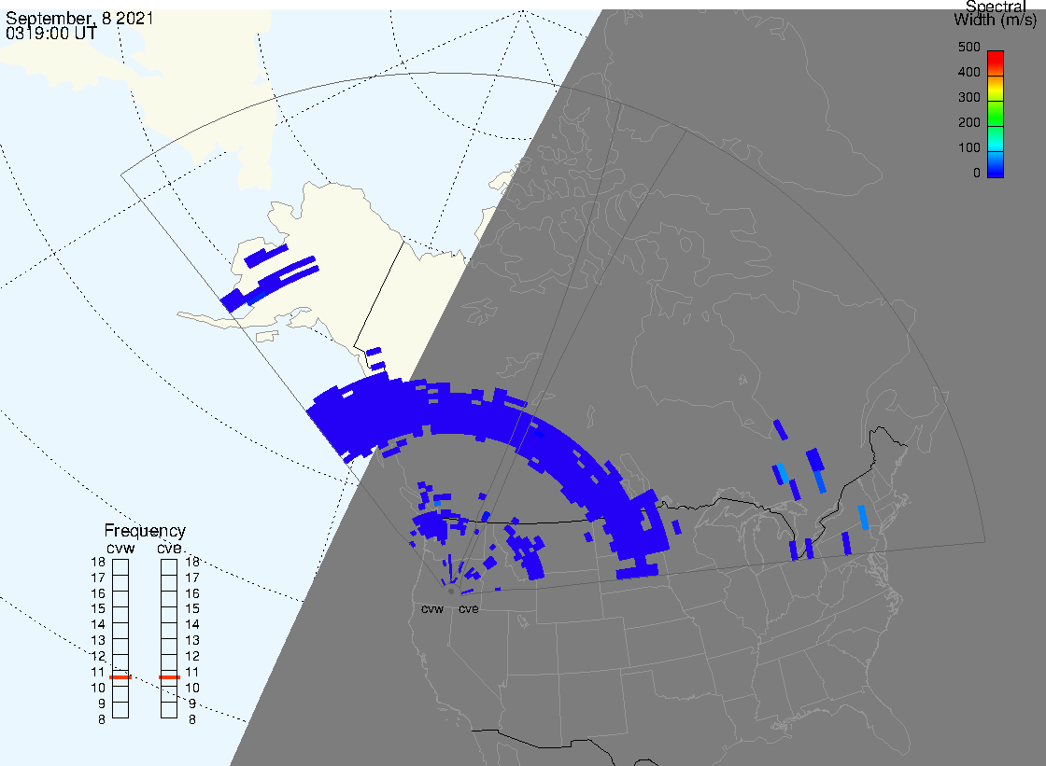The width and height of the screenshot is (1046, 766).
Task: Click the red cve frequency marker
Action: (x=169, y=677)
